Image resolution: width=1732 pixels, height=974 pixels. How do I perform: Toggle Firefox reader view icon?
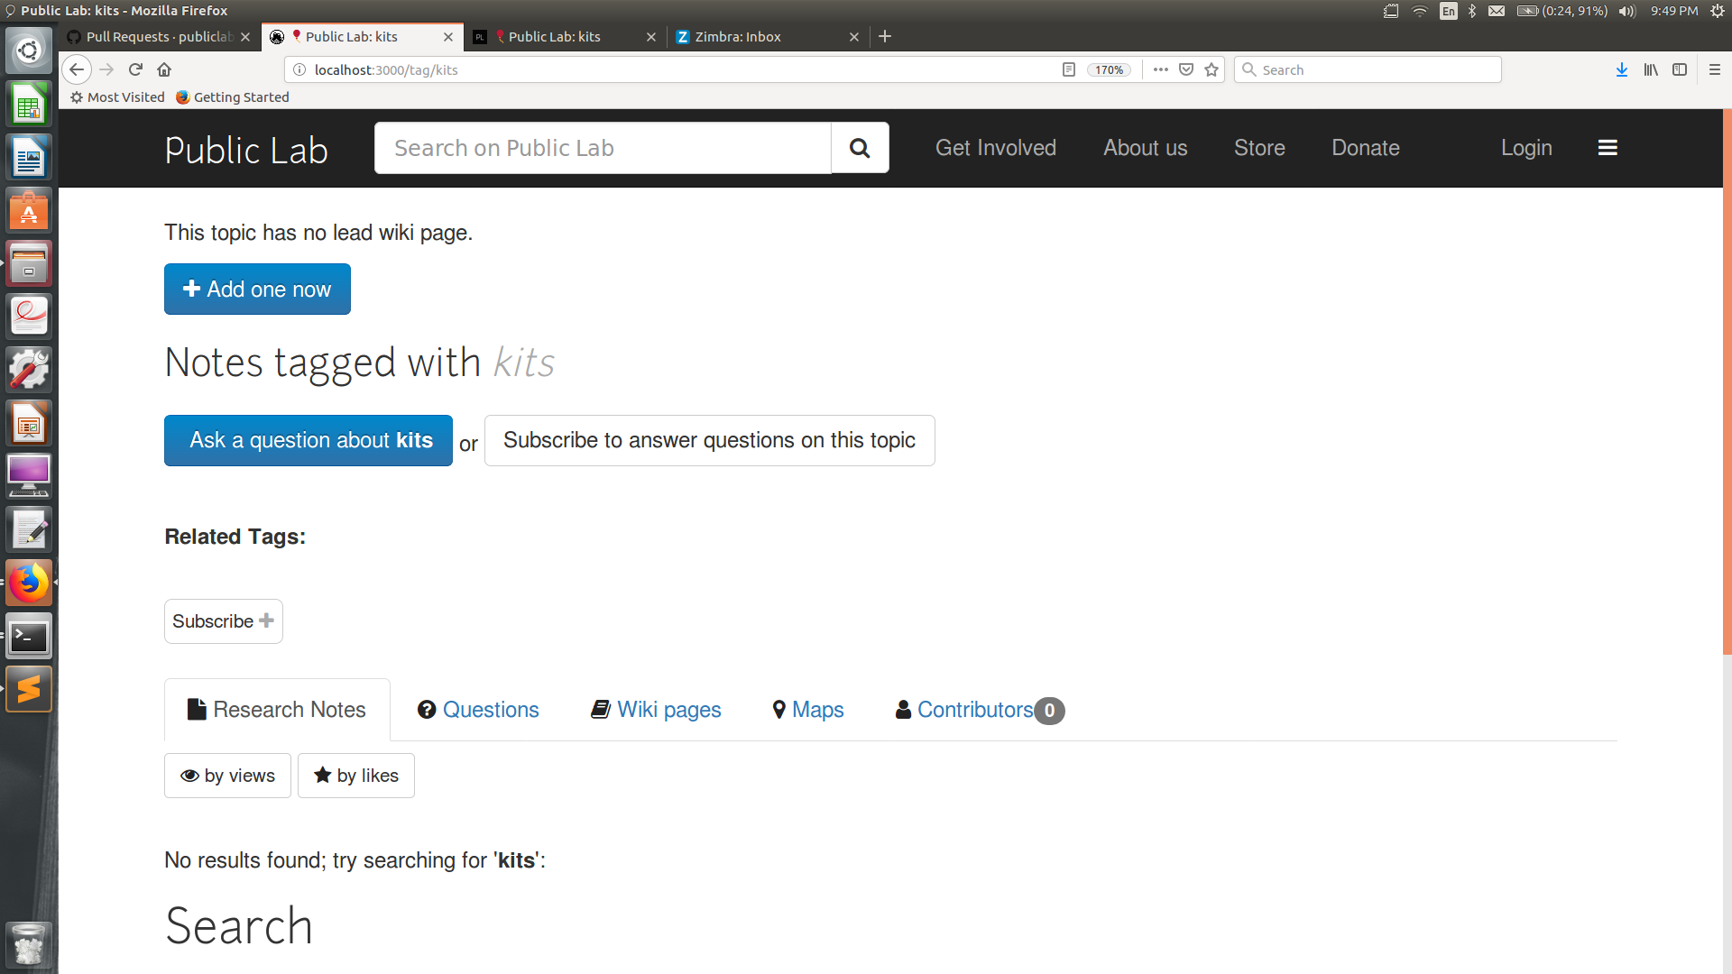(1069, 69)
